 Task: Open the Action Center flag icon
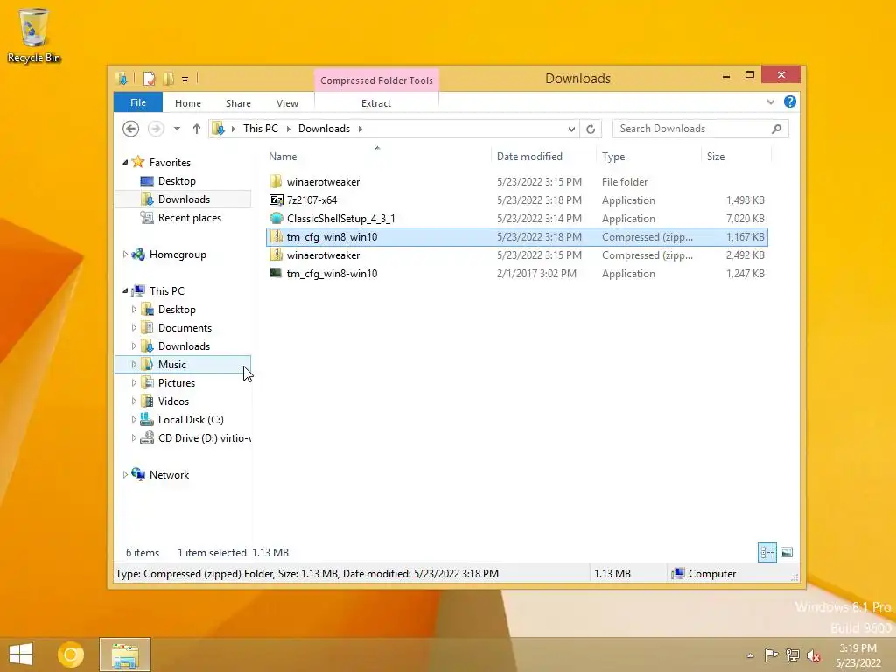[771, 654]
